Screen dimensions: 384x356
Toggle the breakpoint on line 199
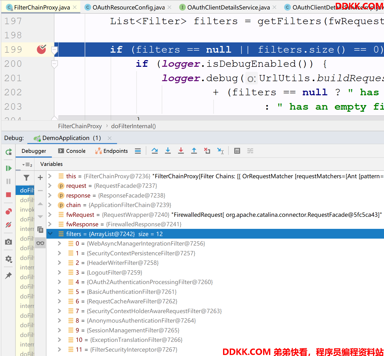coord(41,49)
